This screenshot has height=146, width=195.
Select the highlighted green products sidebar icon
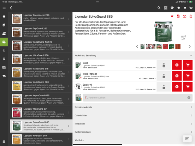(x=4, y=42)
